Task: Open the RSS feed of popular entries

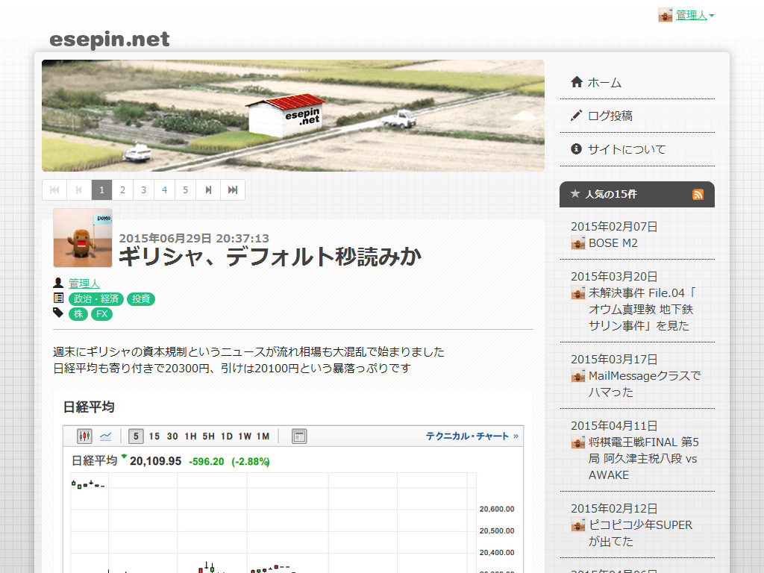Action: click(698, 195)
